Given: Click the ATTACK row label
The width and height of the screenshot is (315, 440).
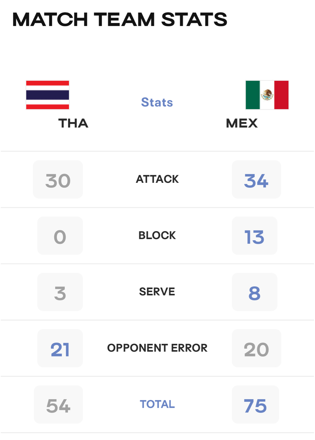Looking at the screenshot, I should click(x=157, y=179).
